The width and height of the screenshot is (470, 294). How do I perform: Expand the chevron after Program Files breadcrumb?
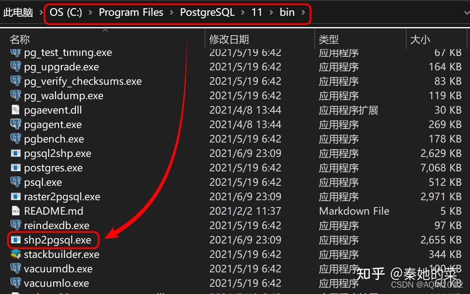point(172,13)
